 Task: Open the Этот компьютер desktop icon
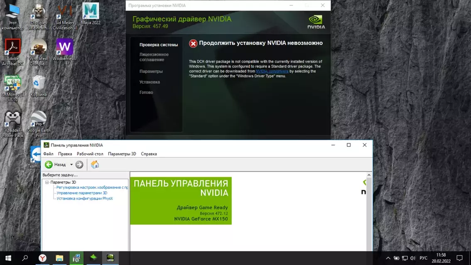[x=12, y=17]
